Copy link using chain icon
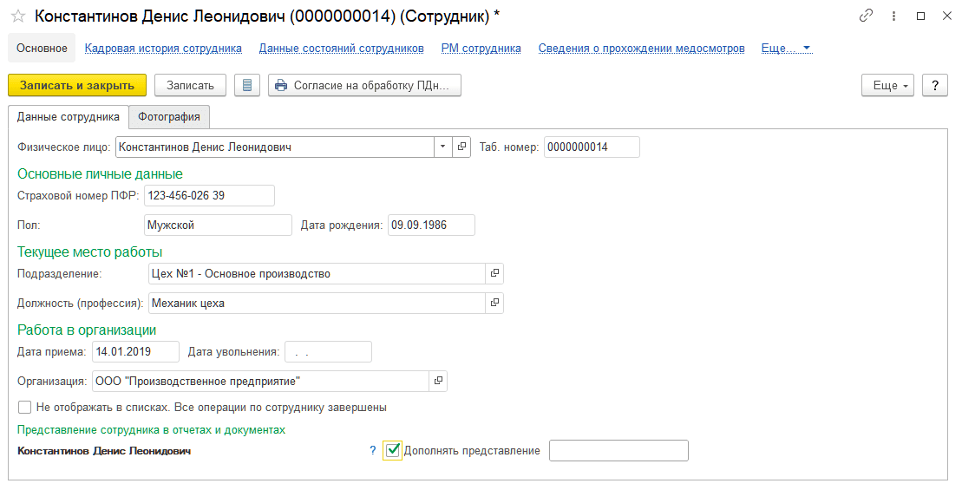 (866, 16)
